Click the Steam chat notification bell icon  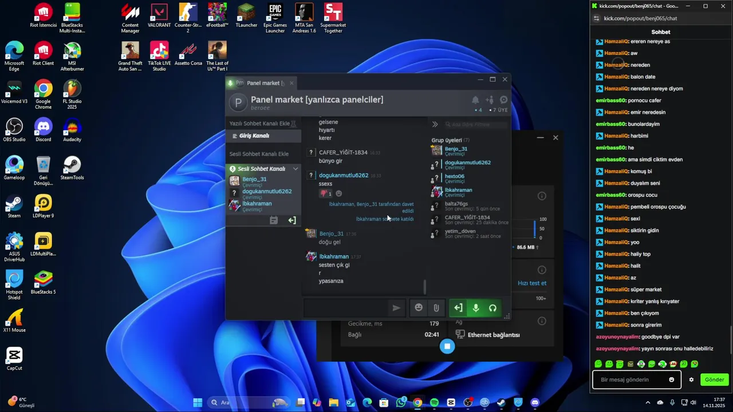[475, 100]
